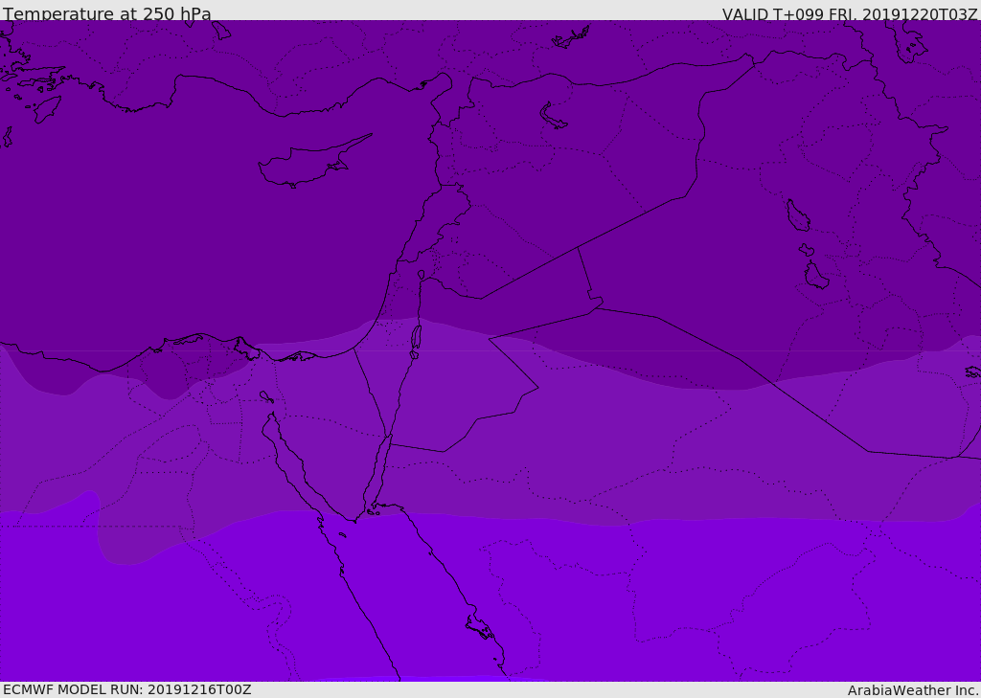Click the 'ECMWF MODEL RUN: 20191216T00Z' label
Image resolution: width=981 pixels, height=698 pixels.
click(127, 689)
